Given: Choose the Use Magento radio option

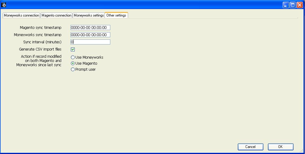Looking at the screenshot, I should (84, 63).
